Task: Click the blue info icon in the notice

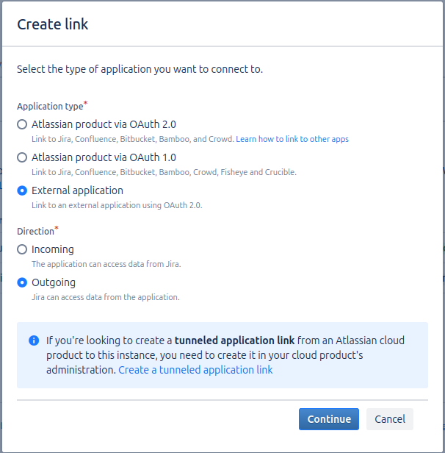Action: tap(34, 340)
